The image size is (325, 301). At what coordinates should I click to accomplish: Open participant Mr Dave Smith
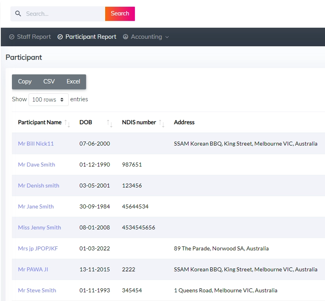point(37,165)
